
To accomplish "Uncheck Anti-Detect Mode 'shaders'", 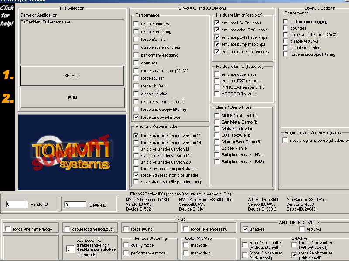I will tap(245, 229).
